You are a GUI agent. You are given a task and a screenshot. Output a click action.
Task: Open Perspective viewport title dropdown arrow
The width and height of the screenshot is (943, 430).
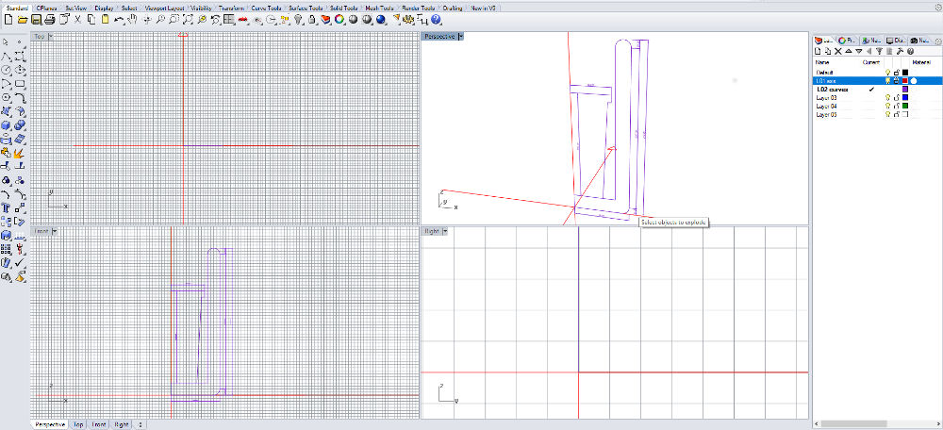click(x=461, y=36)
